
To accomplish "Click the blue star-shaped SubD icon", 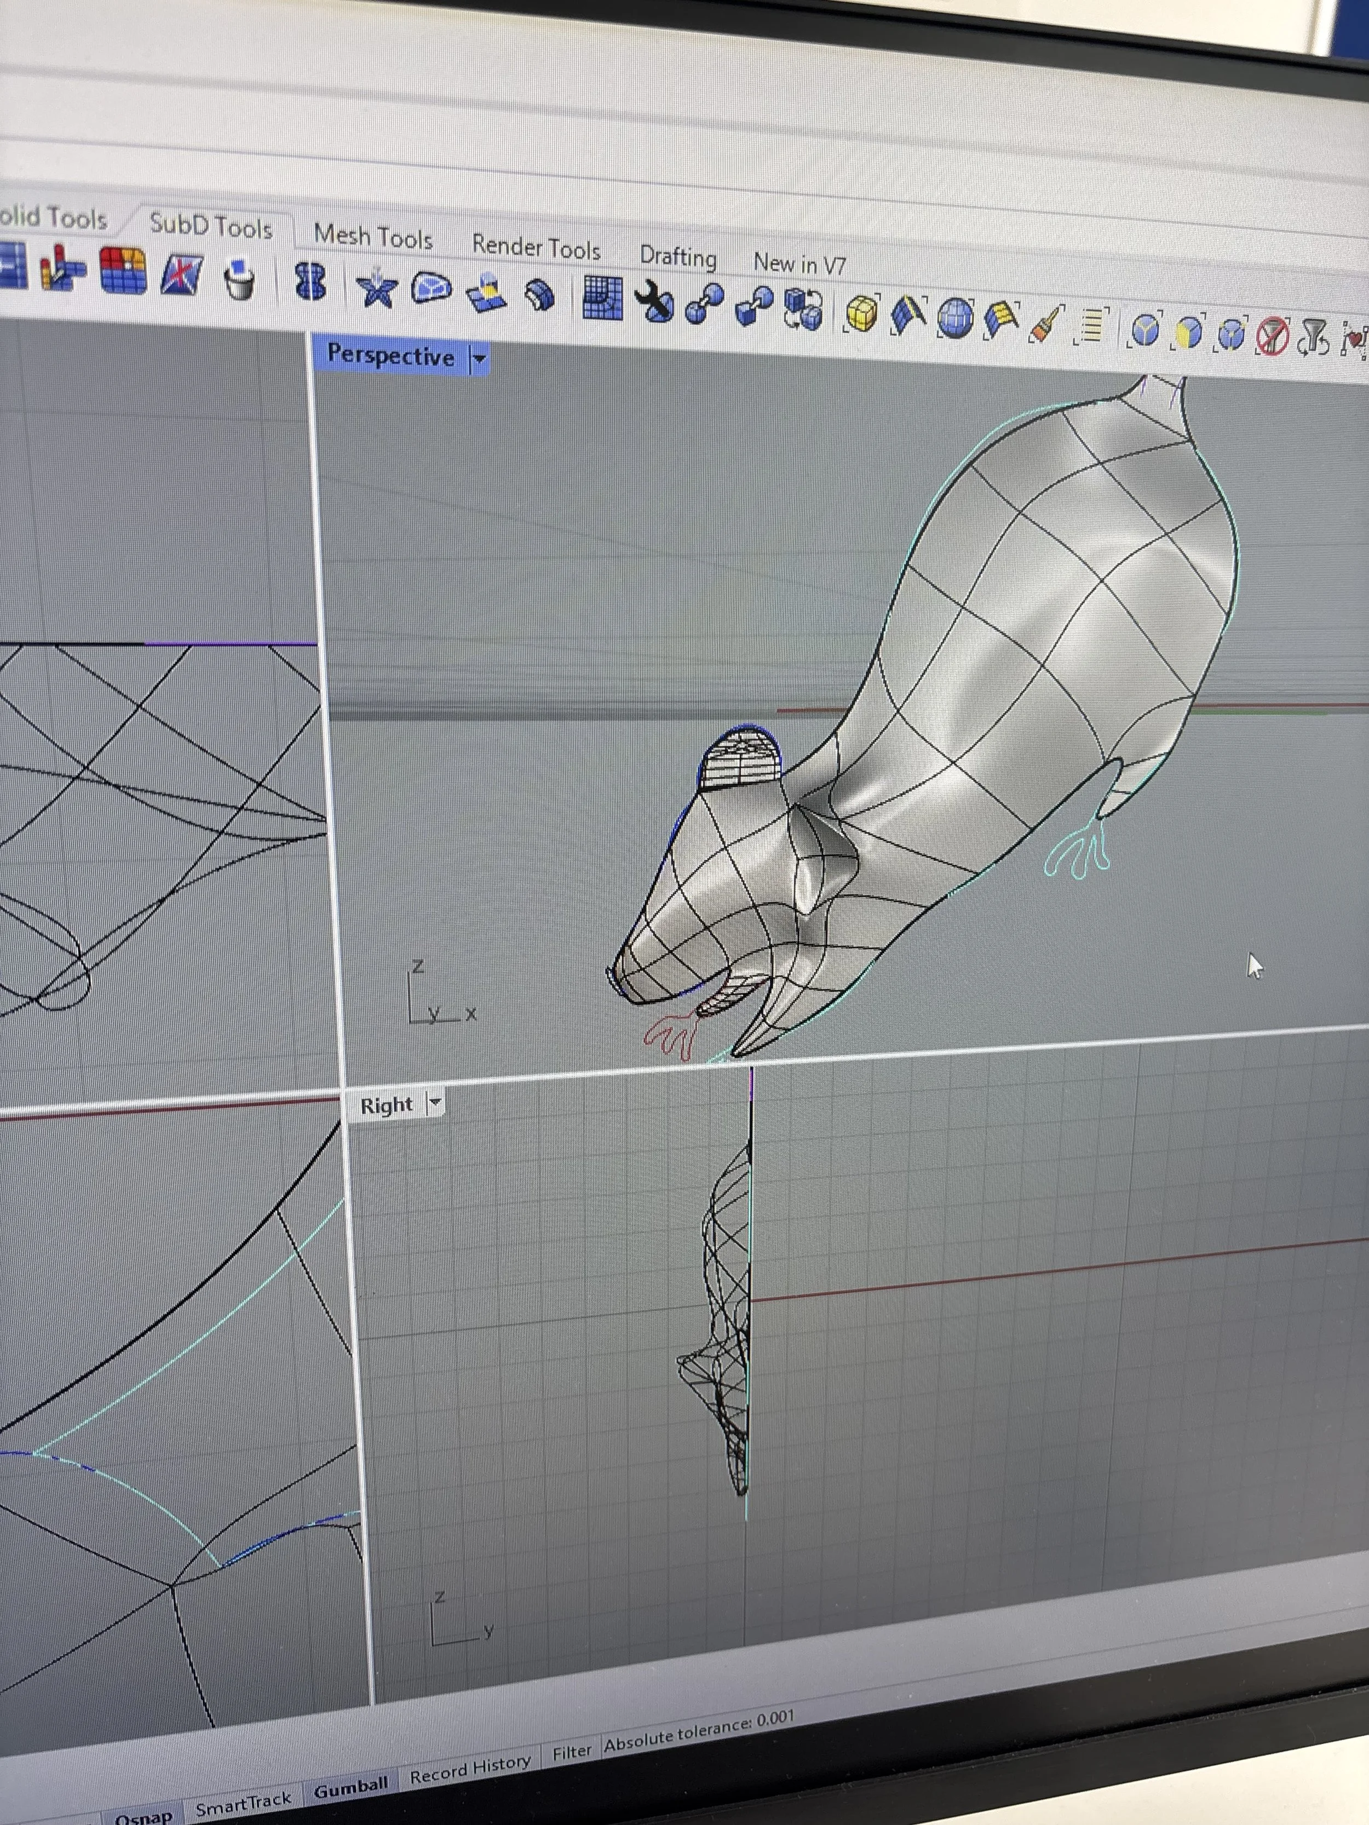I will coord(376,289).
